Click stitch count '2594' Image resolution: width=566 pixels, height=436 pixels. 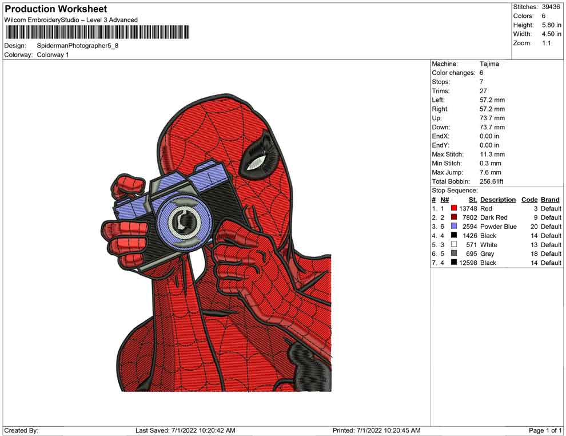469,227
